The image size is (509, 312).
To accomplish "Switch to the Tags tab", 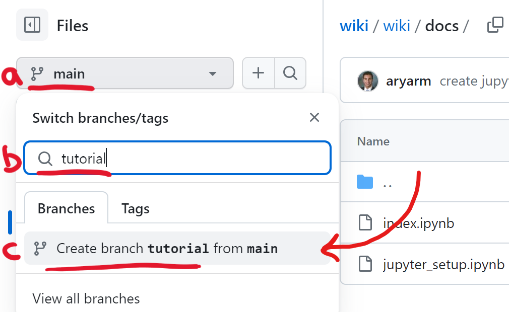I will (x=136, y=208).
